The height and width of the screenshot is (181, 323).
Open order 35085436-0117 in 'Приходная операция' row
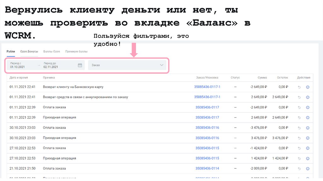pyautogui.click(x=207, y=117)
